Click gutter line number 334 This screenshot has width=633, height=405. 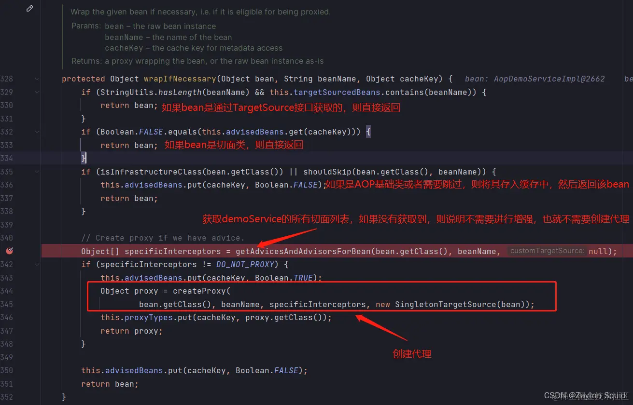(7, 158)
